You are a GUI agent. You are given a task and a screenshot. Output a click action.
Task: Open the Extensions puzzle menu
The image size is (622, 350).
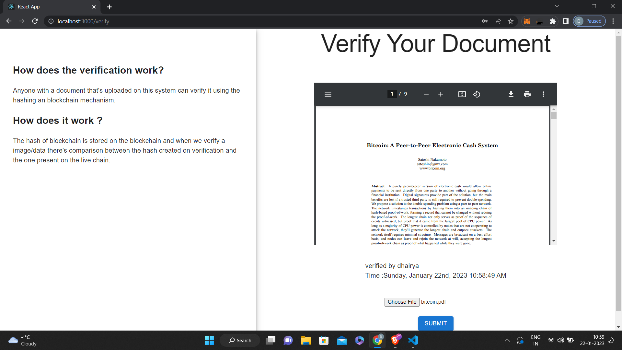553,21
